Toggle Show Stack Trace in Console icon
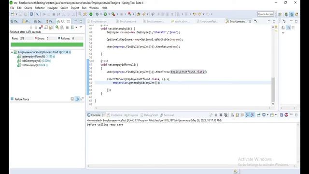309x174 pixels. tap(72, 99)
